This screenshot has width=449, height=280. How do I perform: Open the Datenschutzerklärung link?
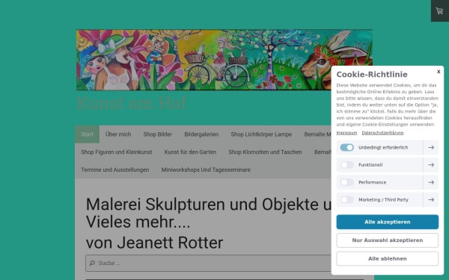coord(382,133)
